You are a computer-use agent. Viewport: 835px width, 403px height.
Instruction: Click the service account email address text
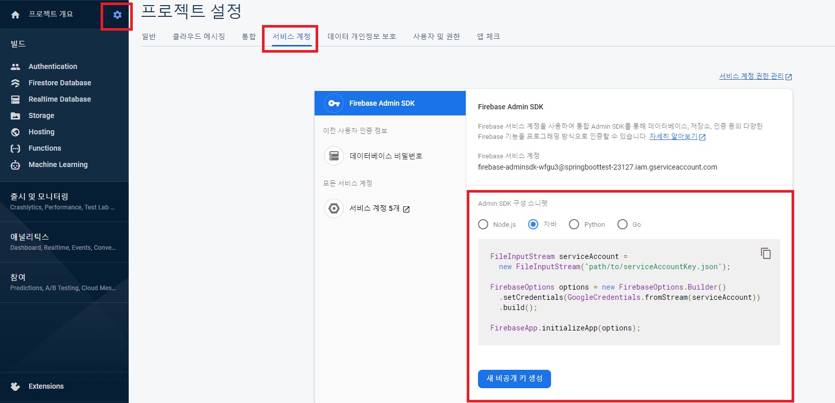pos(598,167)
